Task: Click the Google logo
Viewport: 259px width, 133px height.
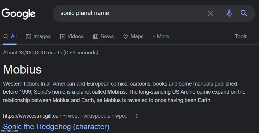Action: coord(18,14)
